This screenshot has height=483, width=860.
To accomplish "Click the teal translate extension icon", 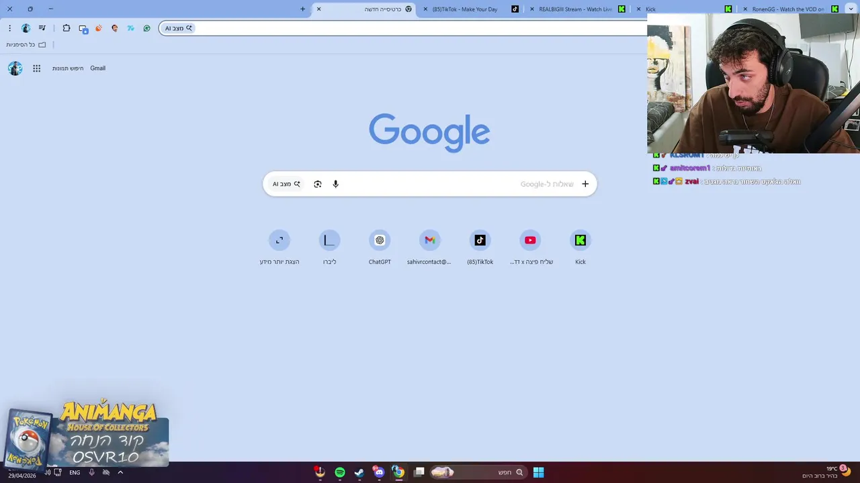I will [130, 28].
